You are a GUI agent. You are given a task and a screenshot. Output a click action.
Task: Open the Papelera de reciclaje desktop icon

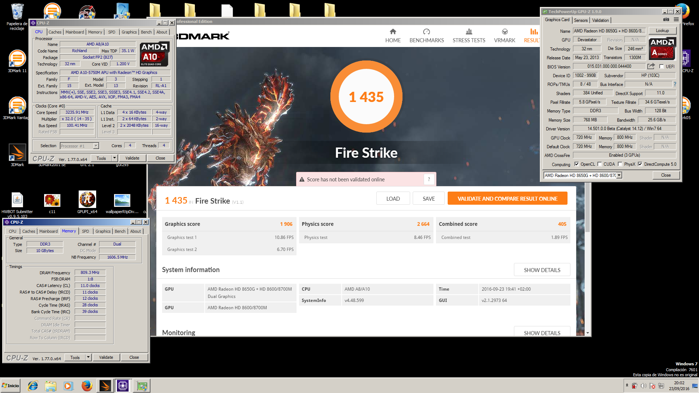click(17, 17)
